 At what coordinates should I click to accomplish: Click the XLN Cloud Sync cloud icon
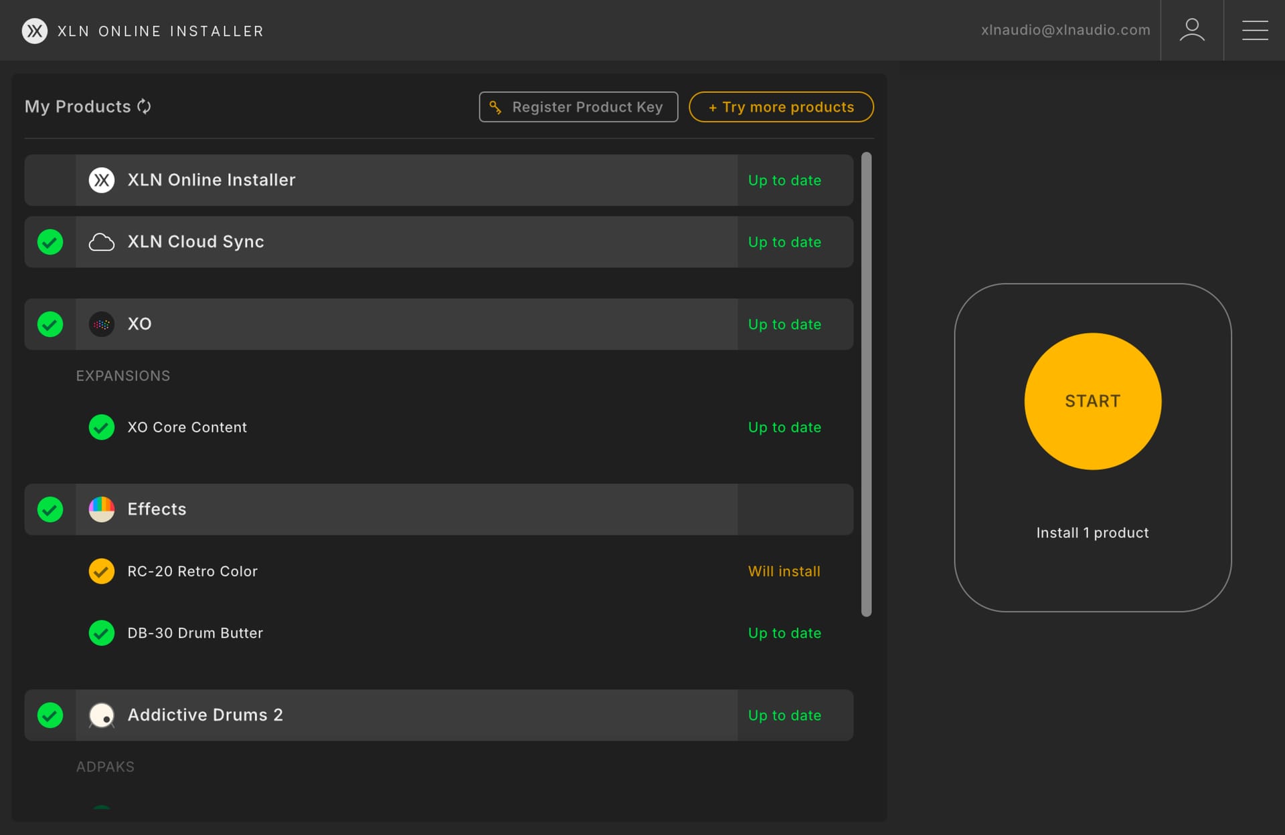coord(102,242)
